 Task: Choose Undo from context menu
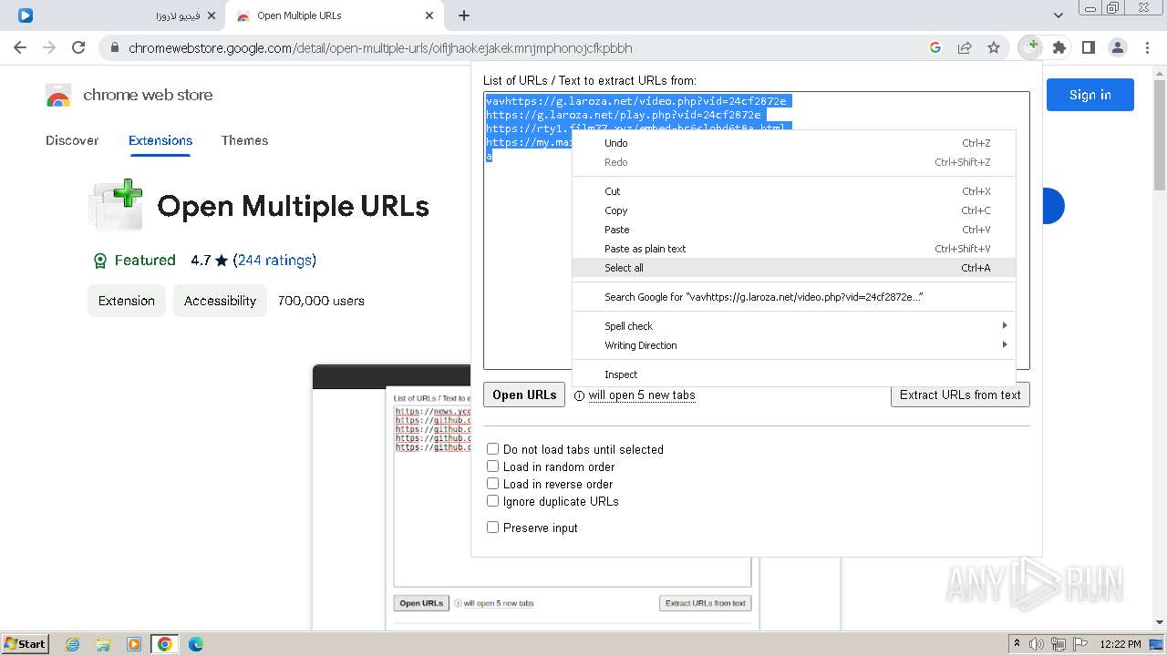793,143
